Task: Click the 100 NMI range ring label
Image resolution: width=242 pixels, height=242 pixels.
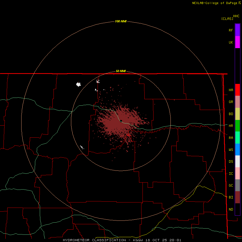Action: click(x=121, y=21)
